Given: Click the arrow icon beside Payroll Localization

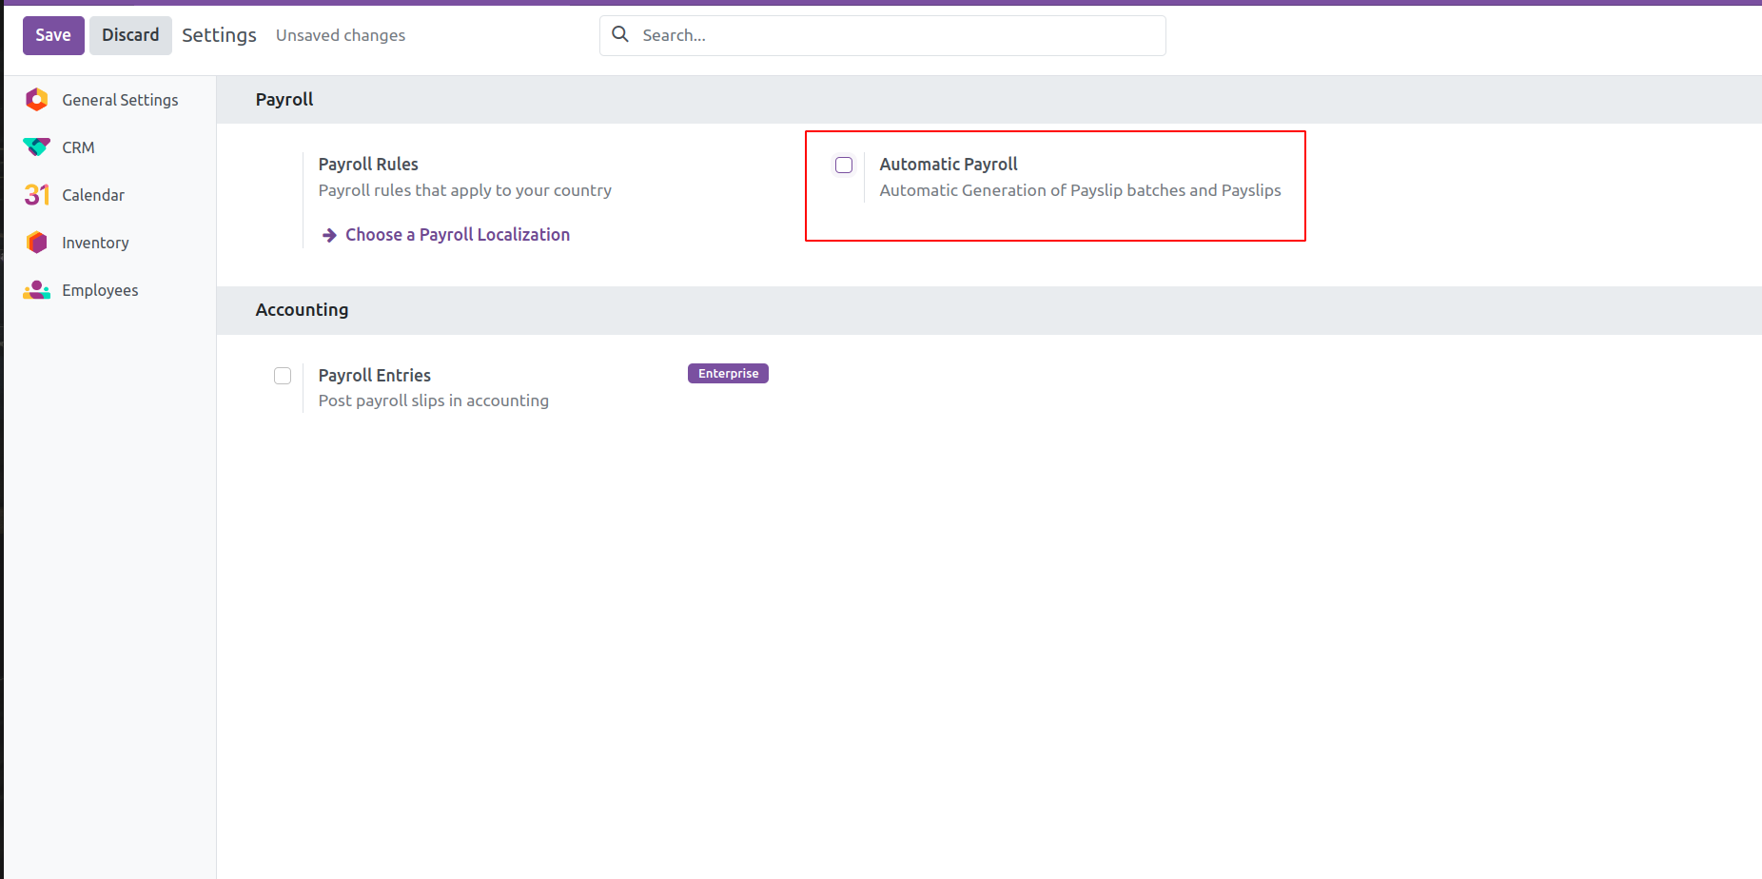Looking at the screenshot, I should tap(329, 235).
